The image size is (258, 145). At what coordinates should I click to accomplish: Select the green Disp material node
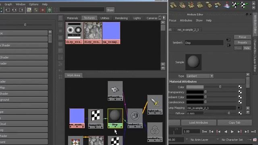click(x=115, y=118)
